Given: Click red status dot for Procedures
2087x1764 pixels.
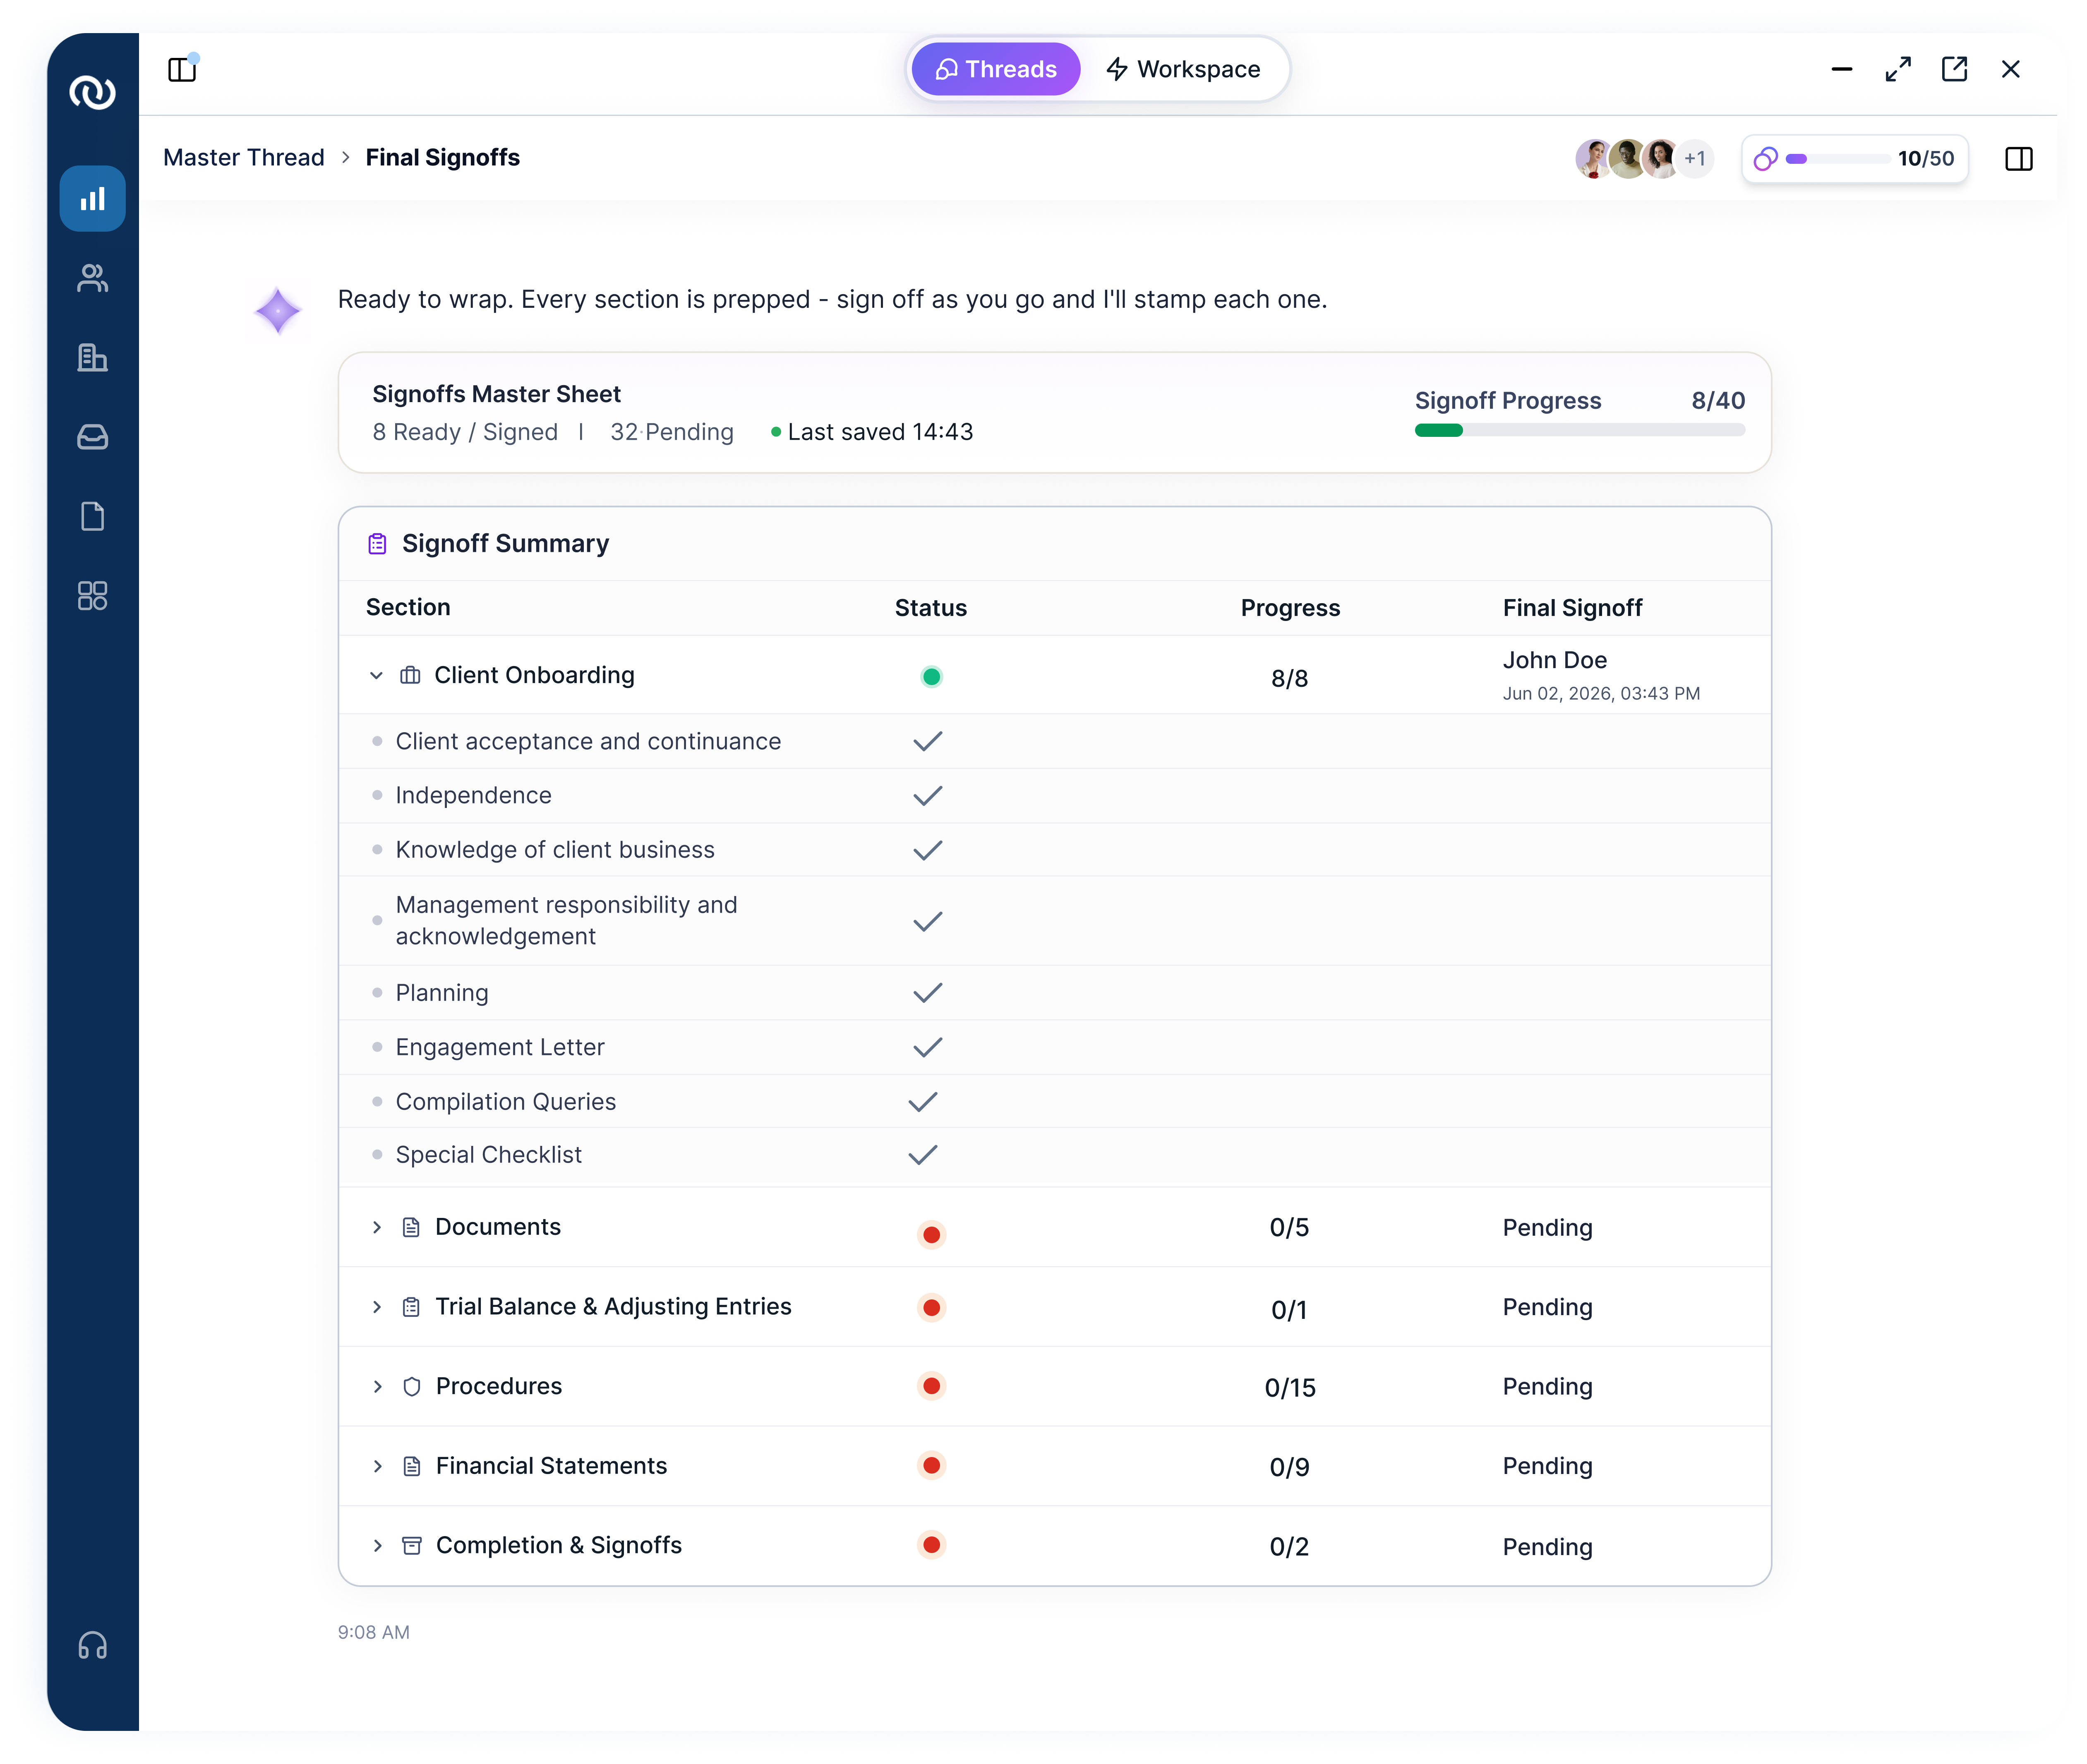Looking at the screenshot, I should coord(931,1386).
